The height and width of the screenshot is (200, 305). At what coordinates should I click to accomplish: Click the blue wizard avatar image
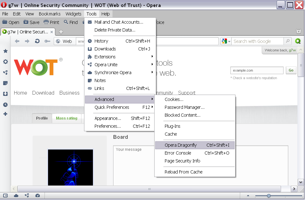tap(70, 168)
